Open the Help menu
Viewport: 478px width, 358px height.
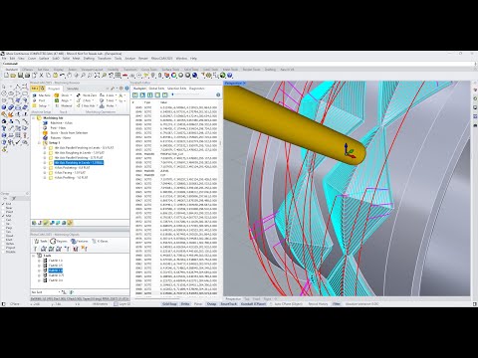[x=193, y=59]
